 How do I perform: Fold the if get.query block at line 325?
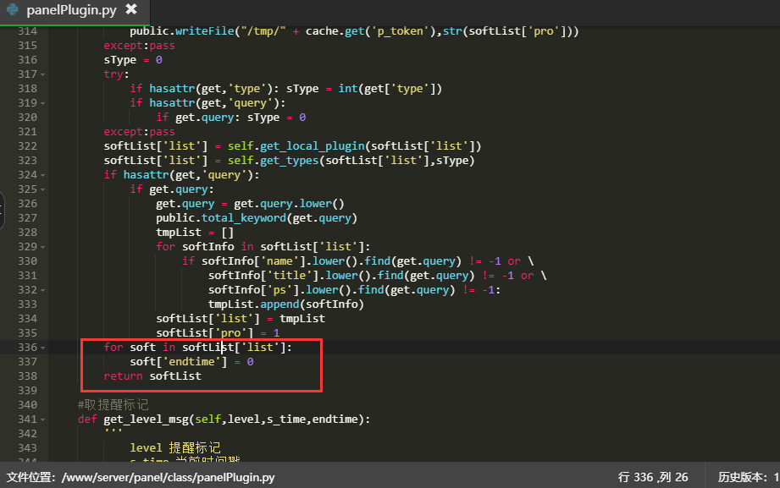pos(42,189)
